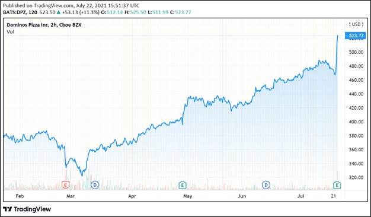This screenshot has height=217, width=371.
Task: Click the 320.00 price axis label
Action: coord(356,177)
